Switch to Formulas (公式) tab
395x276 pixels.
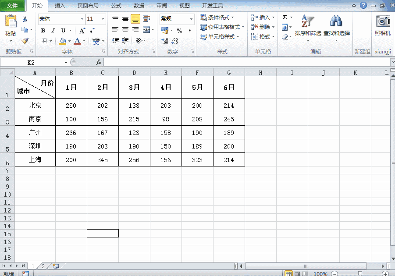pos(116,6)
